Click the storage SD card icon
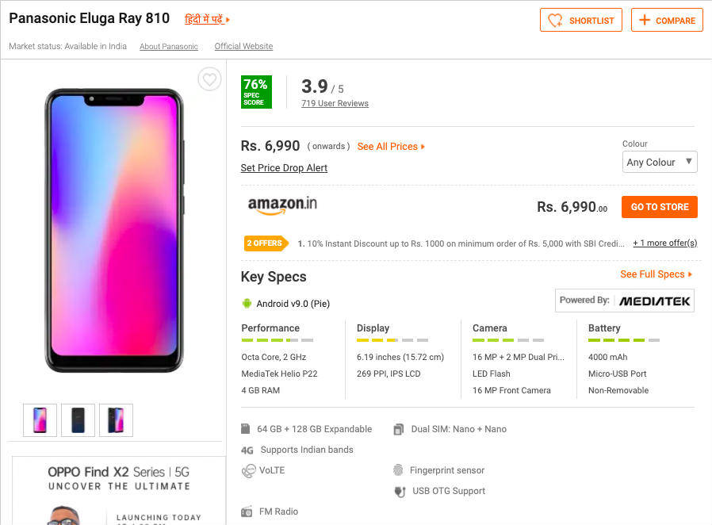The height and width of the screenshot is (525, 712). pyautogui.click(x=246, y=429)
